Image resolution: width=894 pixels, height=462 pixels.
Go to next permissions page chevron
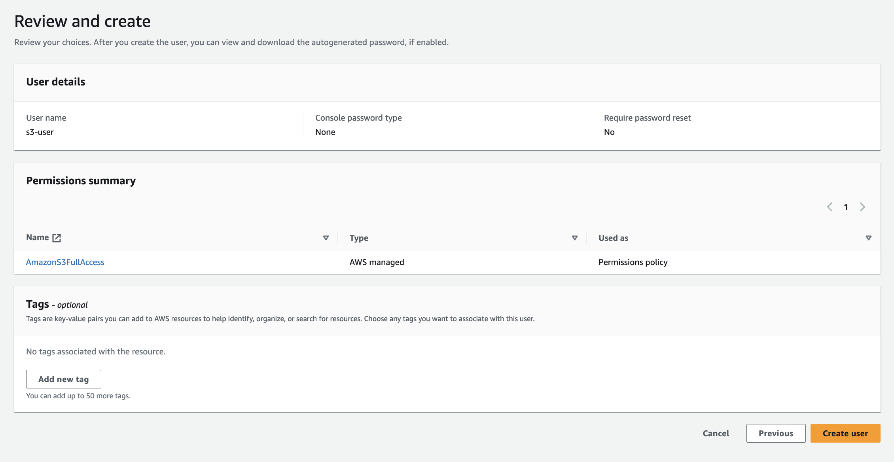click(863, 207)
